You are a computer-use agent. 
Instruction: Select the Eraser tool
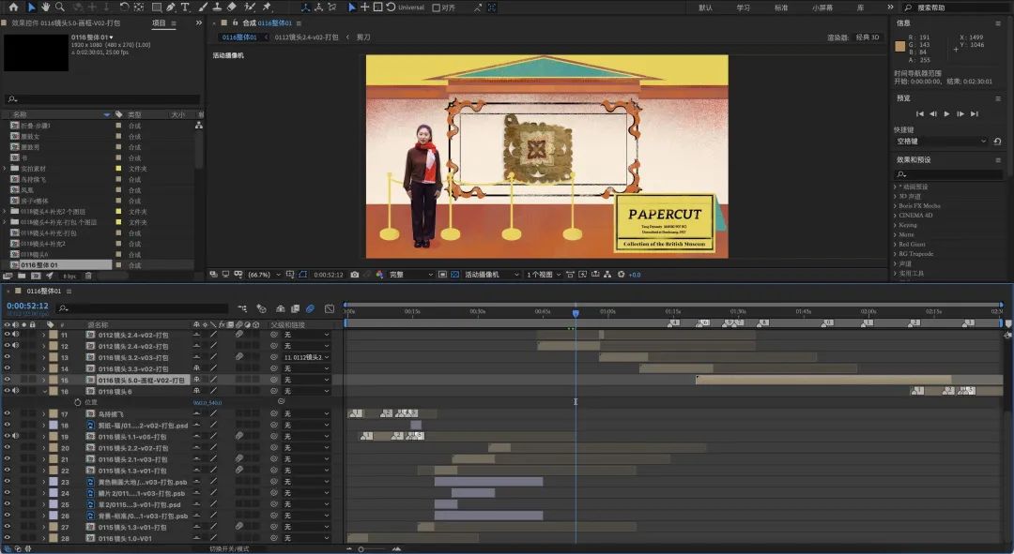click(232, 7)
